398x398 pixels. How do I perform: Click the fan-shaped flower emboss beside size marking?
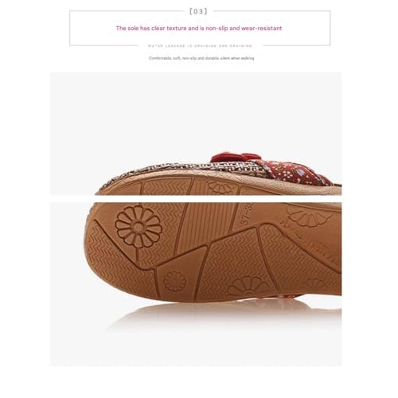309,217
